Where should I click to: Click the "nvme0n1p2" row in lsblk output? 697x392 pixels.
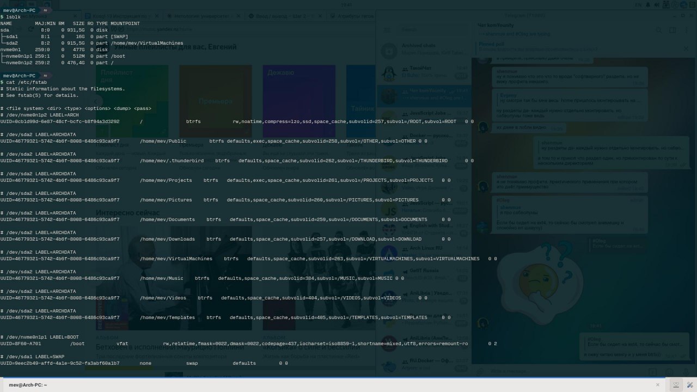[x=57, y=63]
